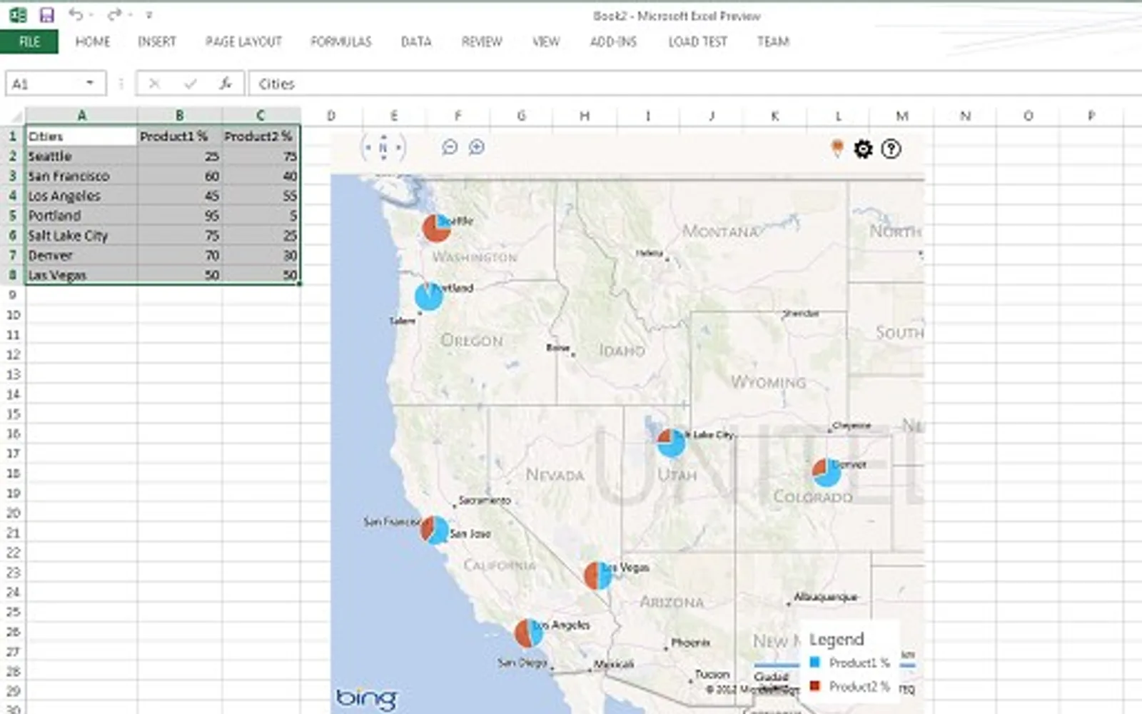The height and width of the screenshot is (714, 1142).
Task: Switch to the INSERT ribbon tab
Action: point(157,41)
